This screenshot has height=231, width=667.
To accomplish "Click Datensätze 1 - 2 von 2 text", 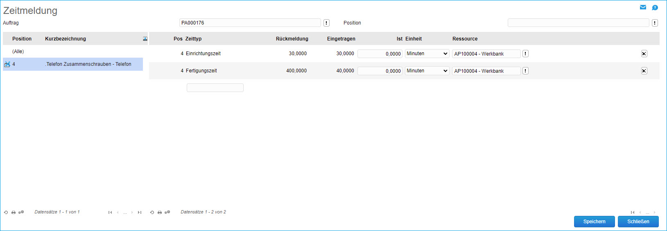I will point(203,212).
